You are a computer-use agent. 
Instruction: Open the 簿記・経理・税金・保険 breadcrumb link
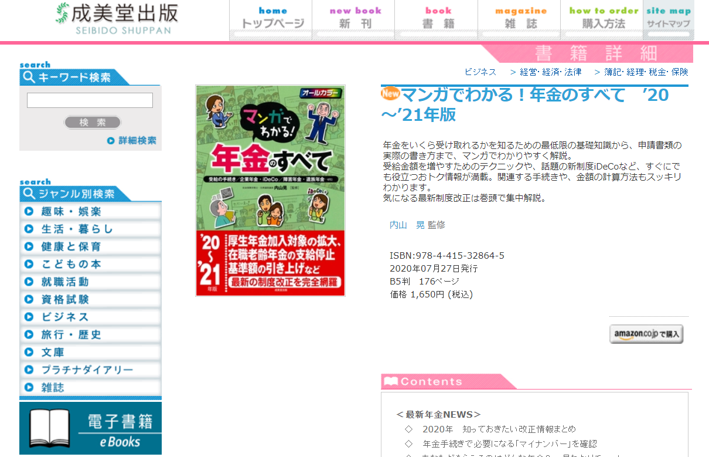pyautogui.click(x=646, y=72)
